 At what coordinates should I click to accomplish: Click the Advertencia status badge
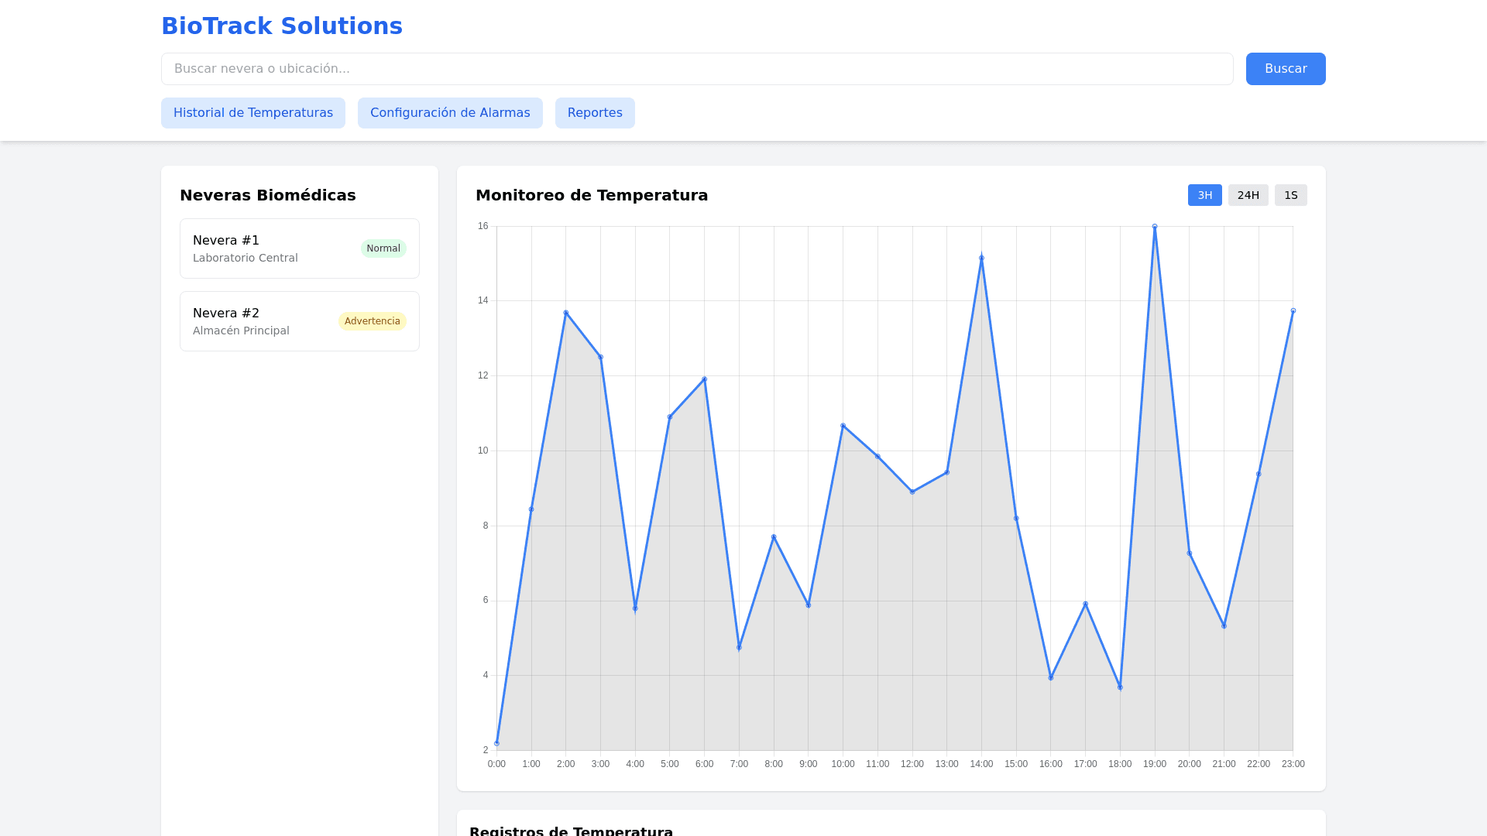372,321
